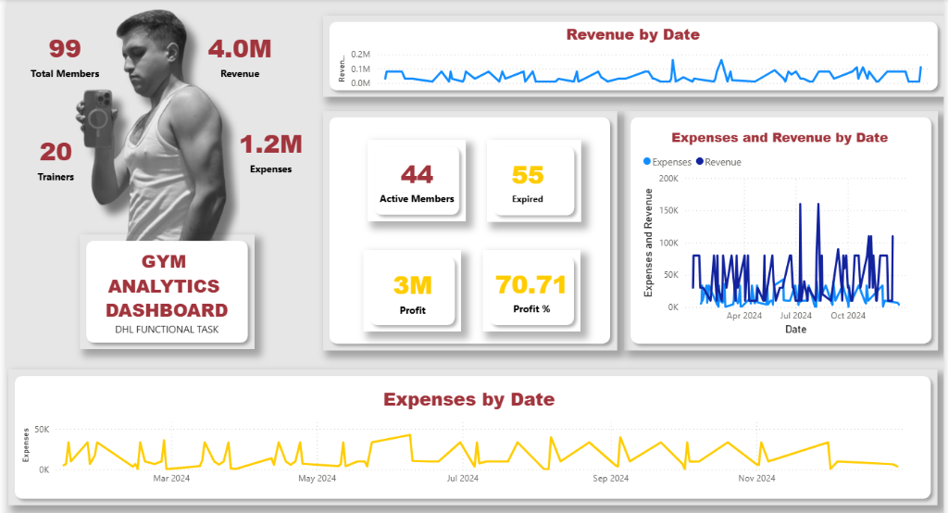Click the Expenses by Date chart title
Screen dimensions: 948x513
click(x=468, y=399)
